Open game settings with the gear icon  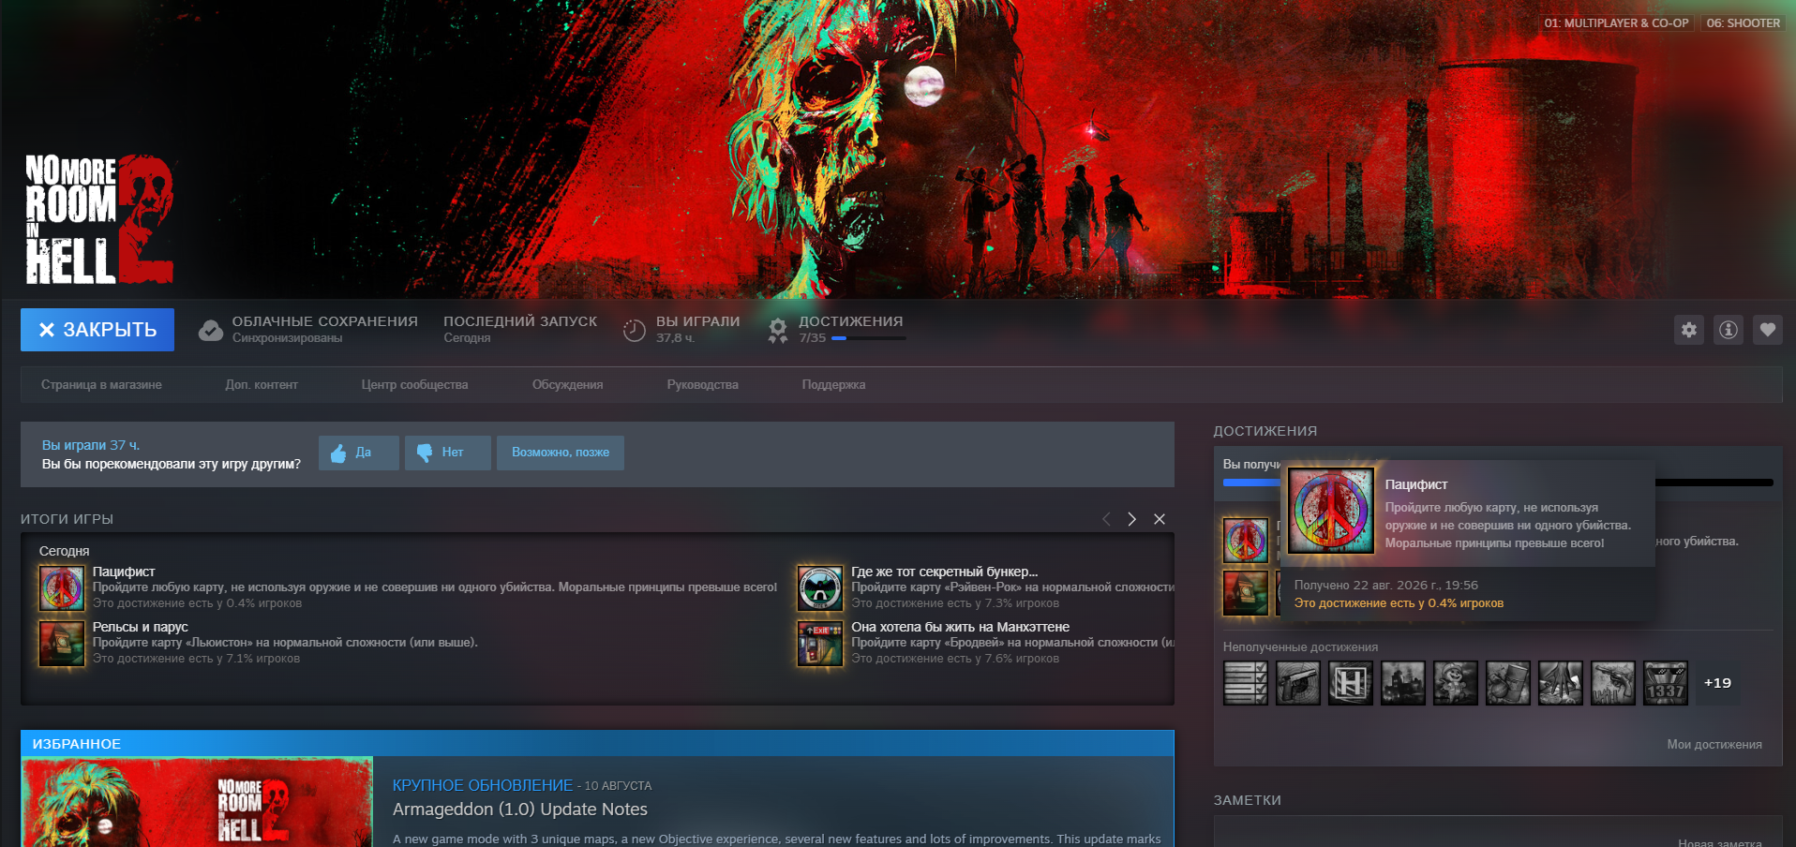(1689, 330)
